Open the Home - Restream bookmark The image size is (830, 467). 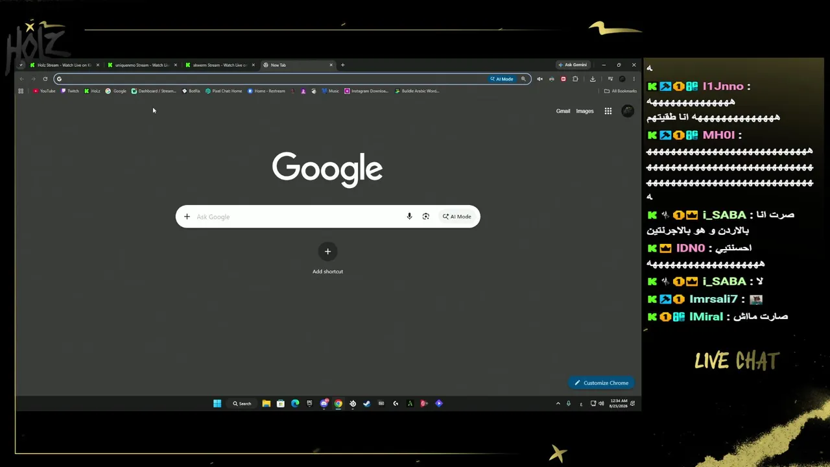pyautogui.click(x=267, y=91)
